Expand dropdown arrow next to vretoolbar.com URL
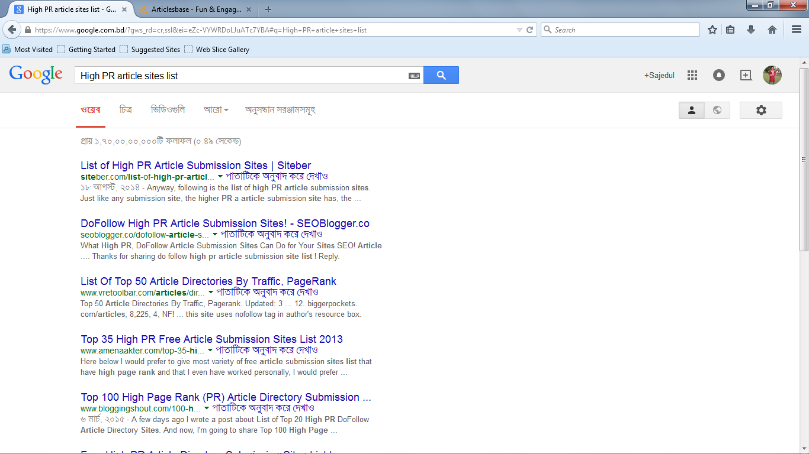The width and height of the screenshot is (809, 454). pos(211,292)
